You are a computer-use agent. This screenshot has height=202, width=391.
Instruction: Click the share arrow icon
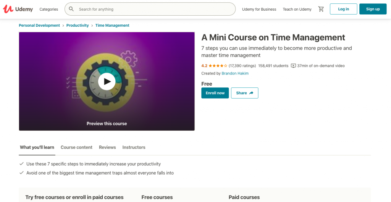click(x=251, y=93)
